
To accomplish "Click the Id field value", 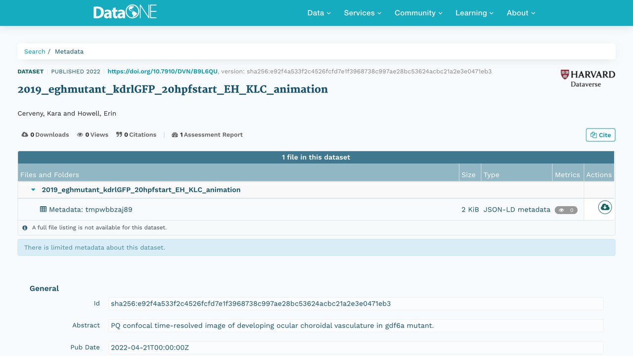I will 356,304.
